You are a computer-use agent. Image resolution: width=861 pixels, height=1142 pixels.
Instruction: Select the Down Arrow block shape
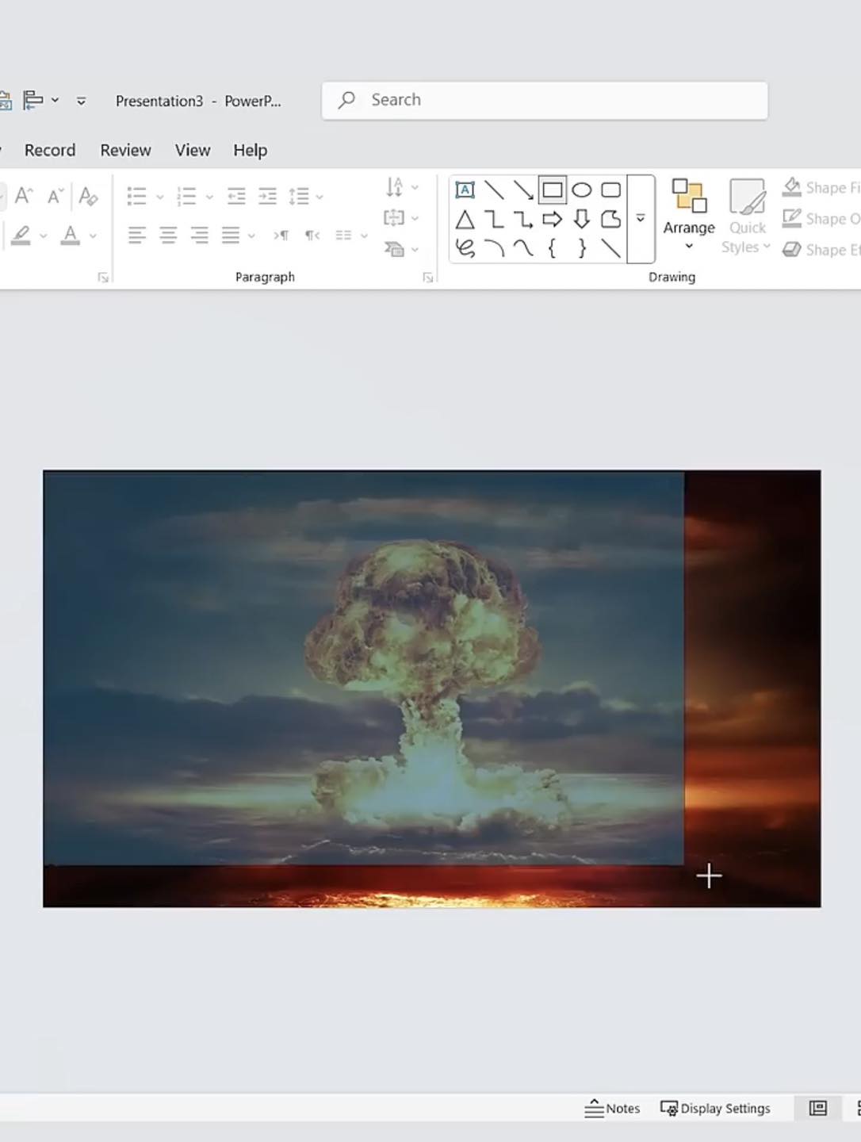tap(582, 220)
